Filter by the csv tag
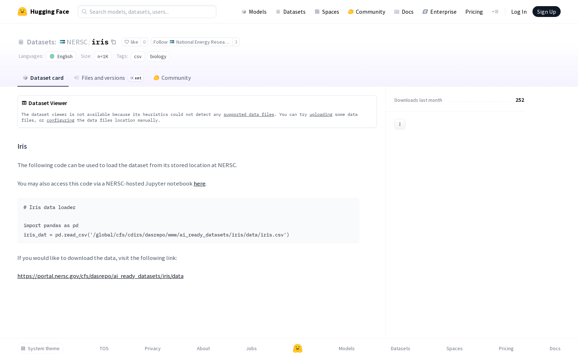The height and width of the screenshot is (361, 578). (138, 56)
